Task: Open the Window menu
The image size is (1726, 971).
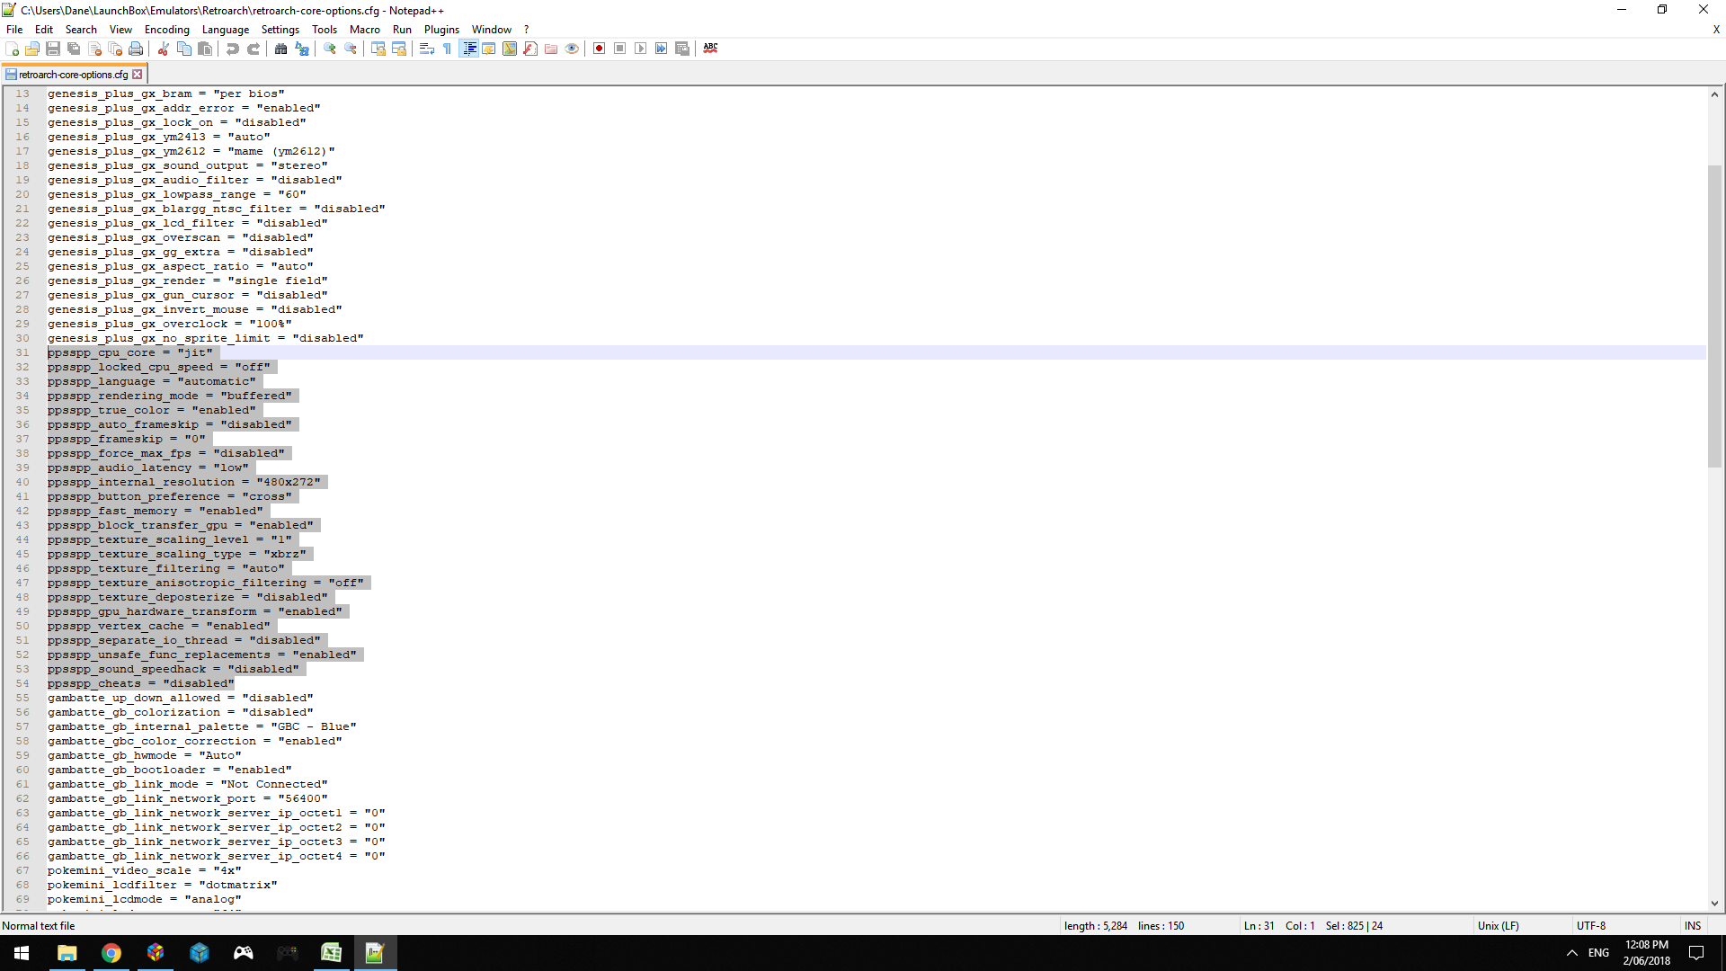Action: click(x=492, y=30)
